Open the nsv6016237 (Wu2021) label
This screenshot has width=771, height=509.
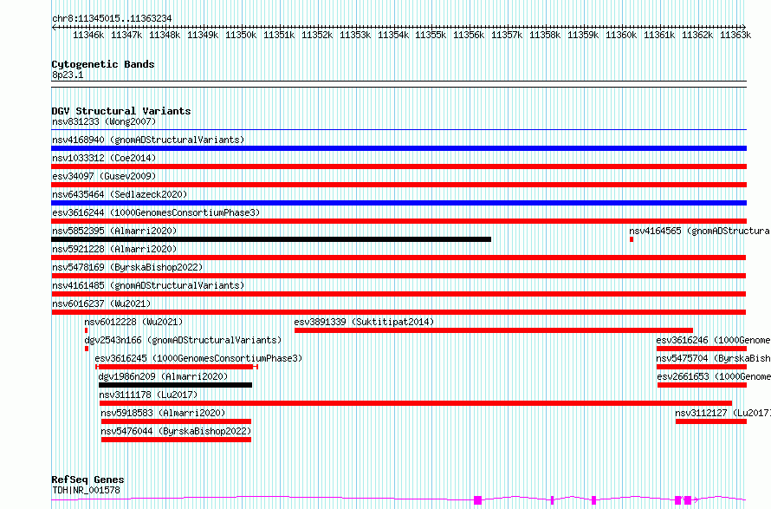[x=101, y=303]
